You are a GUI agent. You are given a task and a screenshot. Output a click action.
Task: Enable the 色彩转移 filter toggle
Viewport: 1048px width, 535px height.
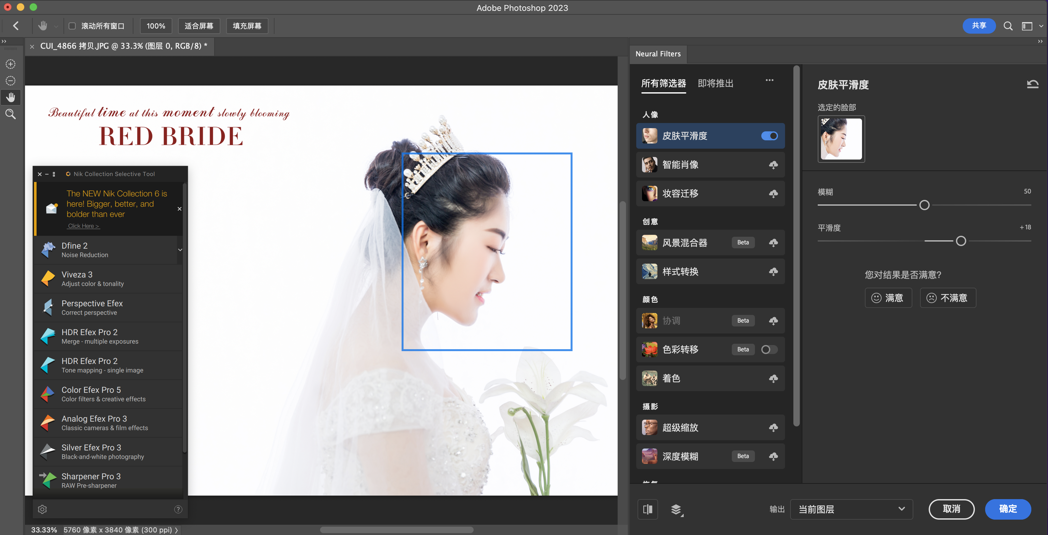pyautogui.click(x=769, y=349)
